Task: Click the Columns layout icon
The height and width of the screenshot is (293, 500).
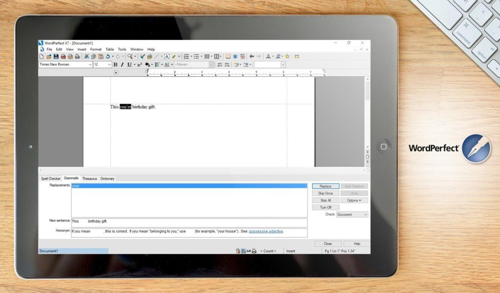Action: [217, 57]
